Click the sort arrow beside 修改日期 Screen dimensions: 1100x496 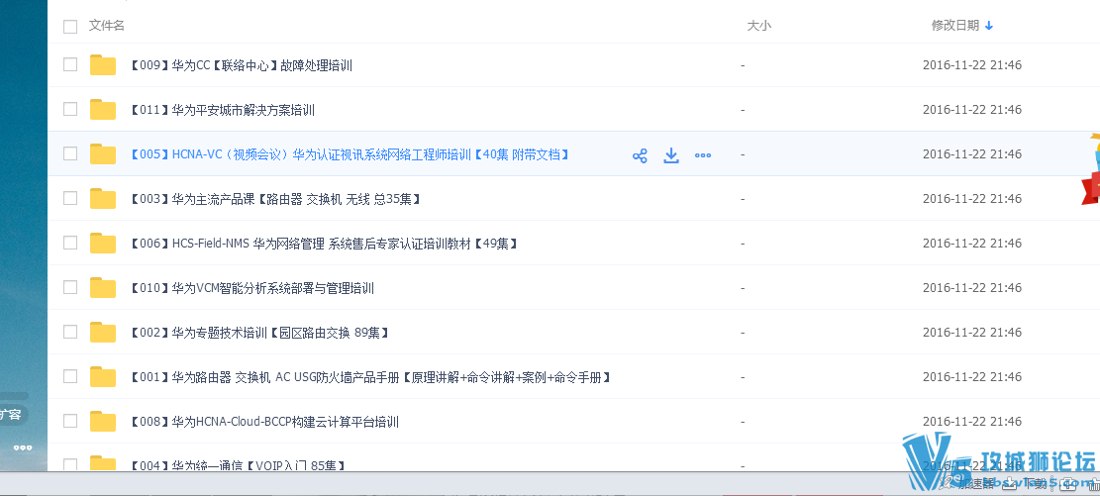[989, 26]
